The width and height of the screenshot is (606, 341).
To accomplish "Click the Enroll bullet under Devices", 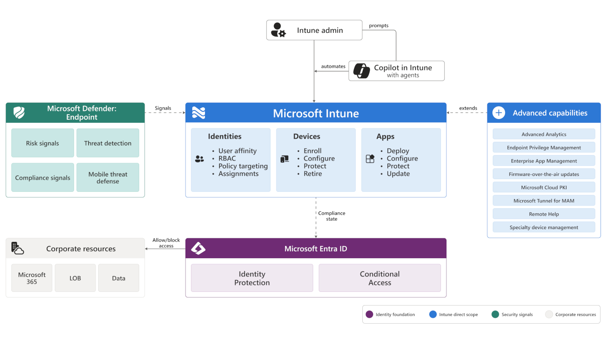I will point(312,151).
